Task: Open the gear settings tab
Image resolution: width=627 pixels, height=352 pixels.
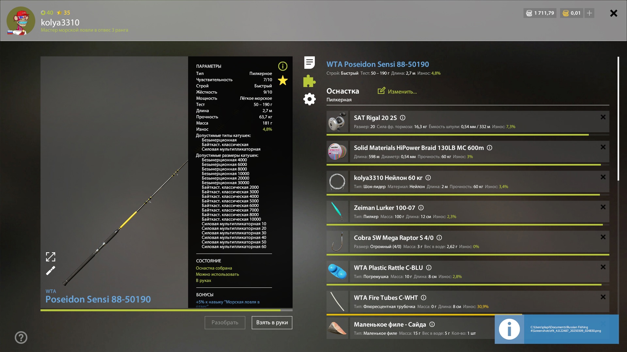Action: click(309, 99)
